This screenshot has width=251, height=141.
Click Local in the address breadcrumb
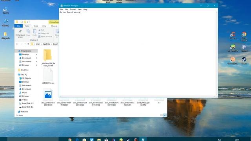click(x=55, y=44)
